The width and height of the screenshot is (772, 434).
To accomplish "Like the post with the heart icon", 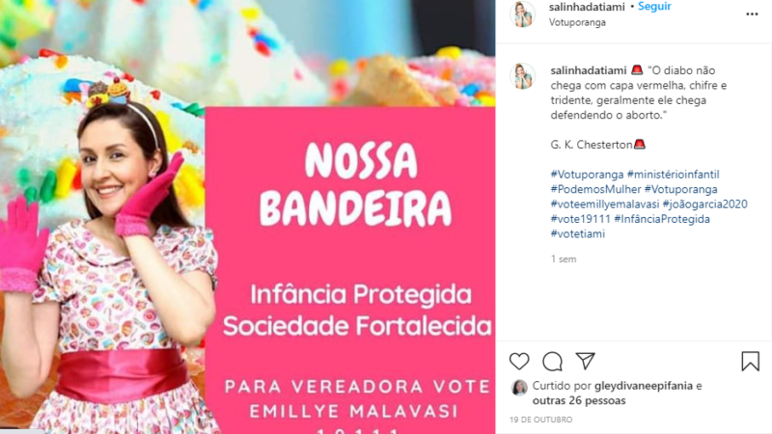I will 519,361.
